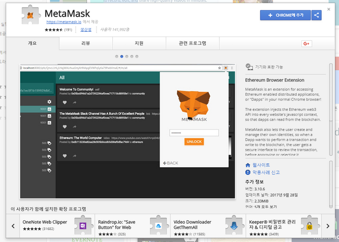Click the MetaMask screenshot preview image
The image size is (339, 242).
[x=127, y=131]
